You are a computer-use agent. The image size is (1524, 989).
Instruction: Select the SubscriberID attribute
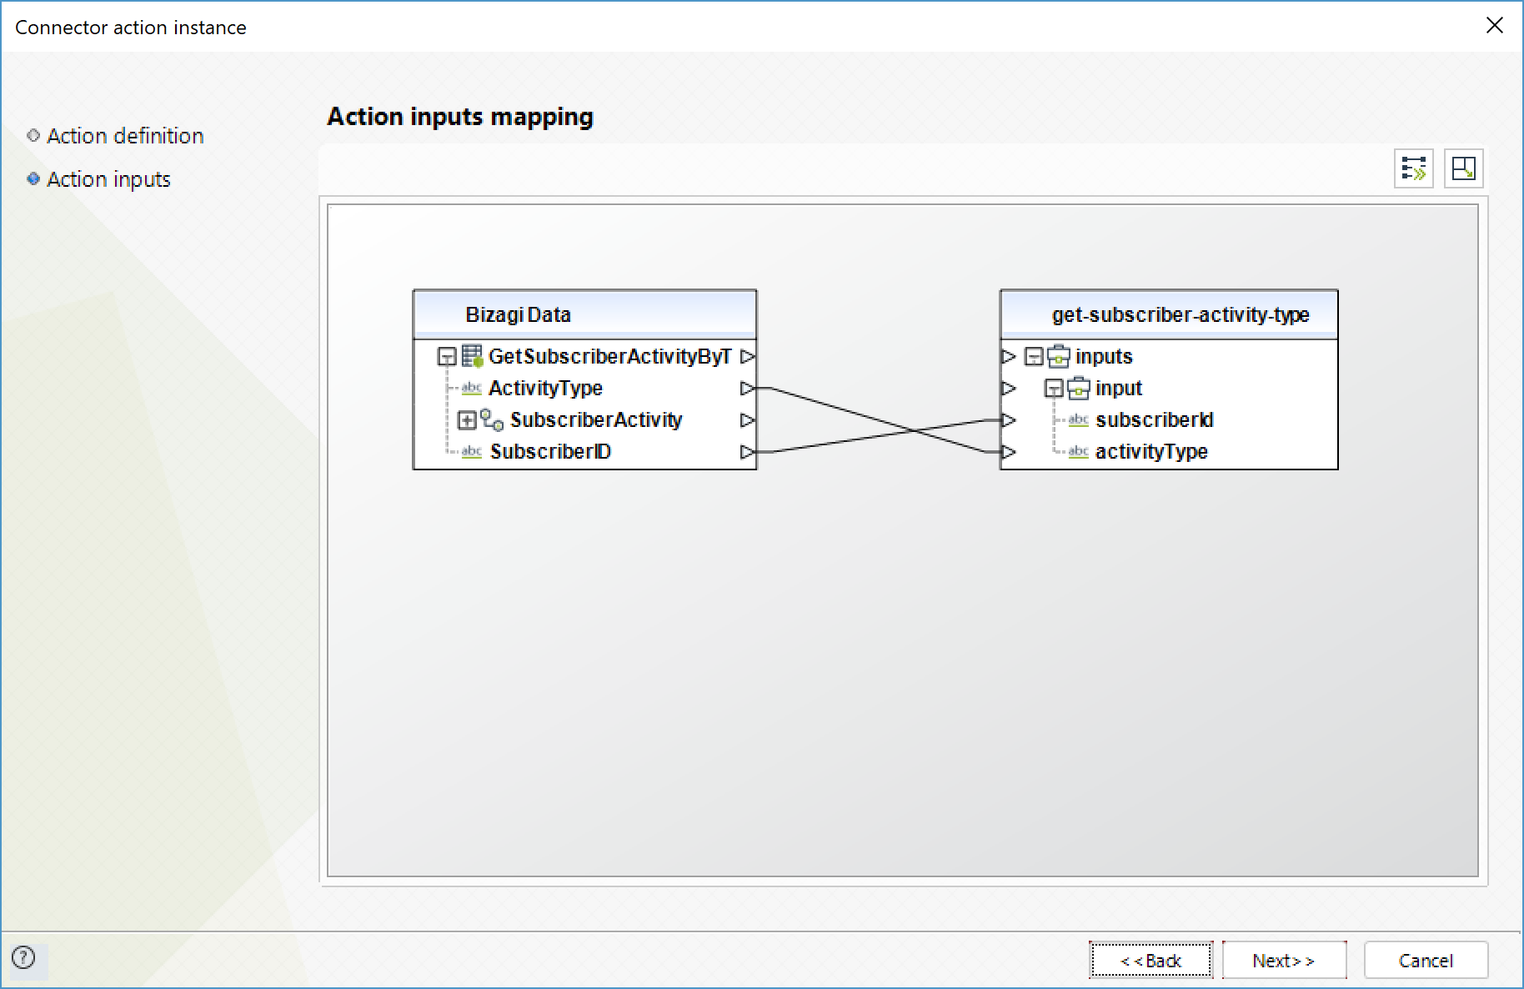point(550,452)
